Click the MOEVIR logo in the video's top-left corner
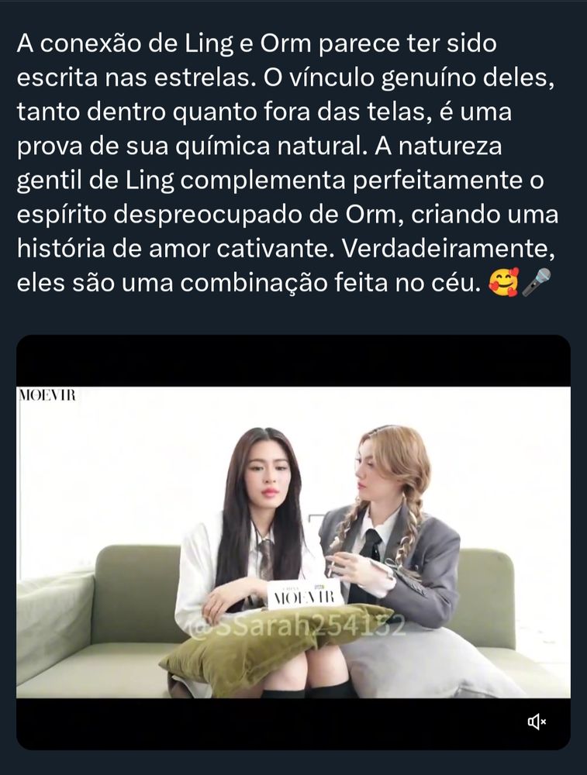Image resolution: width=587 pixels, height=775 pixels. 47,395
